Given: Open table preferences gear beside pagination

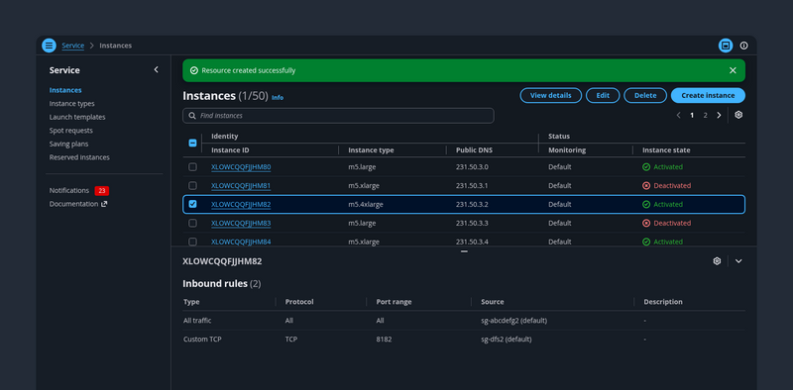Looking at the screenshot, I should pyautogui.click(x=738, y=115).
